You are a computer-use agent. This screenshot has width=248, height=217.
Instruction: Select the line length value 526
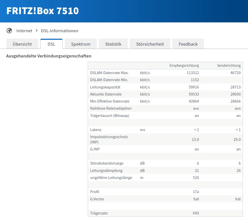click(x=196, y=178)
